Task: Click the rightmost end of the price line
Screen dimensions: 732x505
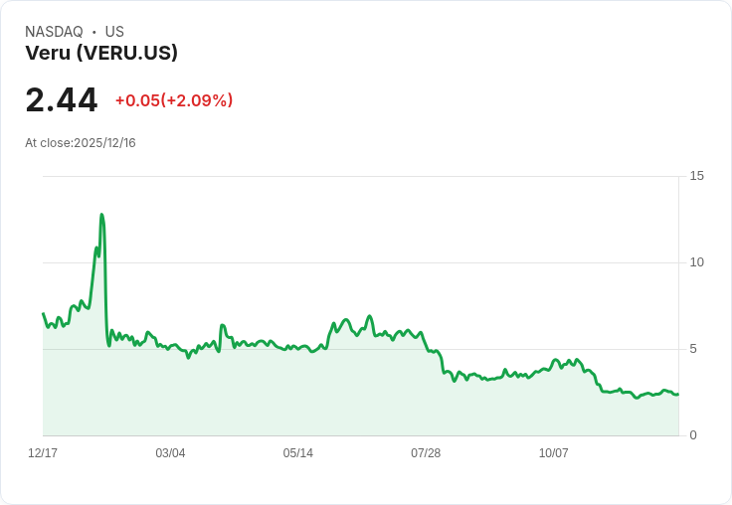Action: (677, 394)
